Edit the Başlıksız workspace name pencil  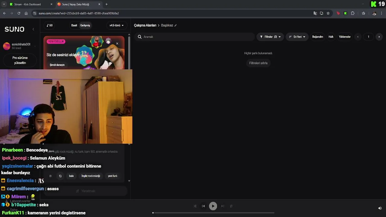(176, 25)
